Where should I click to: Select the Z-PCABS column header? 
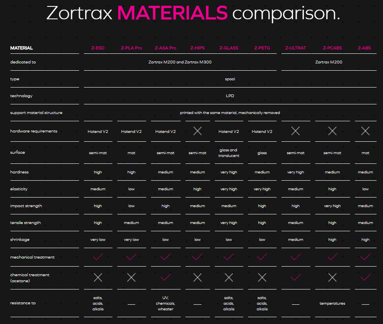[x=332, y=48]
